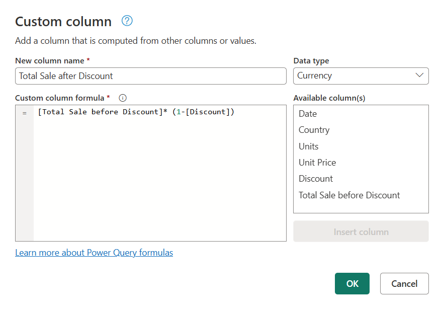Select the Units column
443x309 pixels.
308,146
